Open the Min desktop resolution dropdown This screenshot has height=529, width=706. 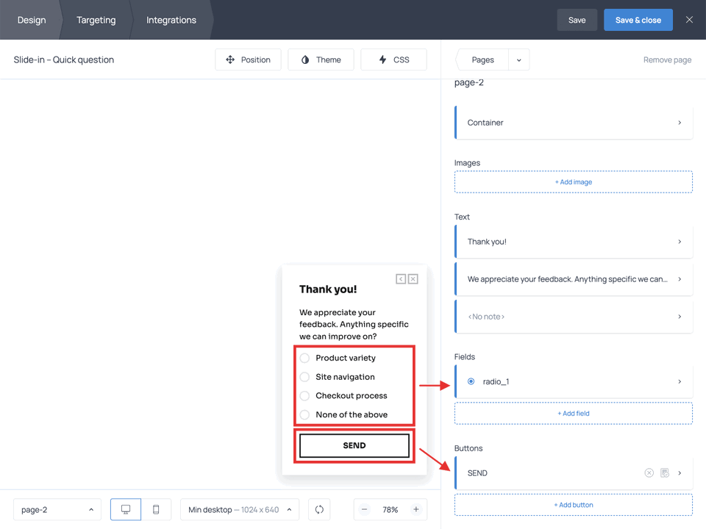click(239, 508)
